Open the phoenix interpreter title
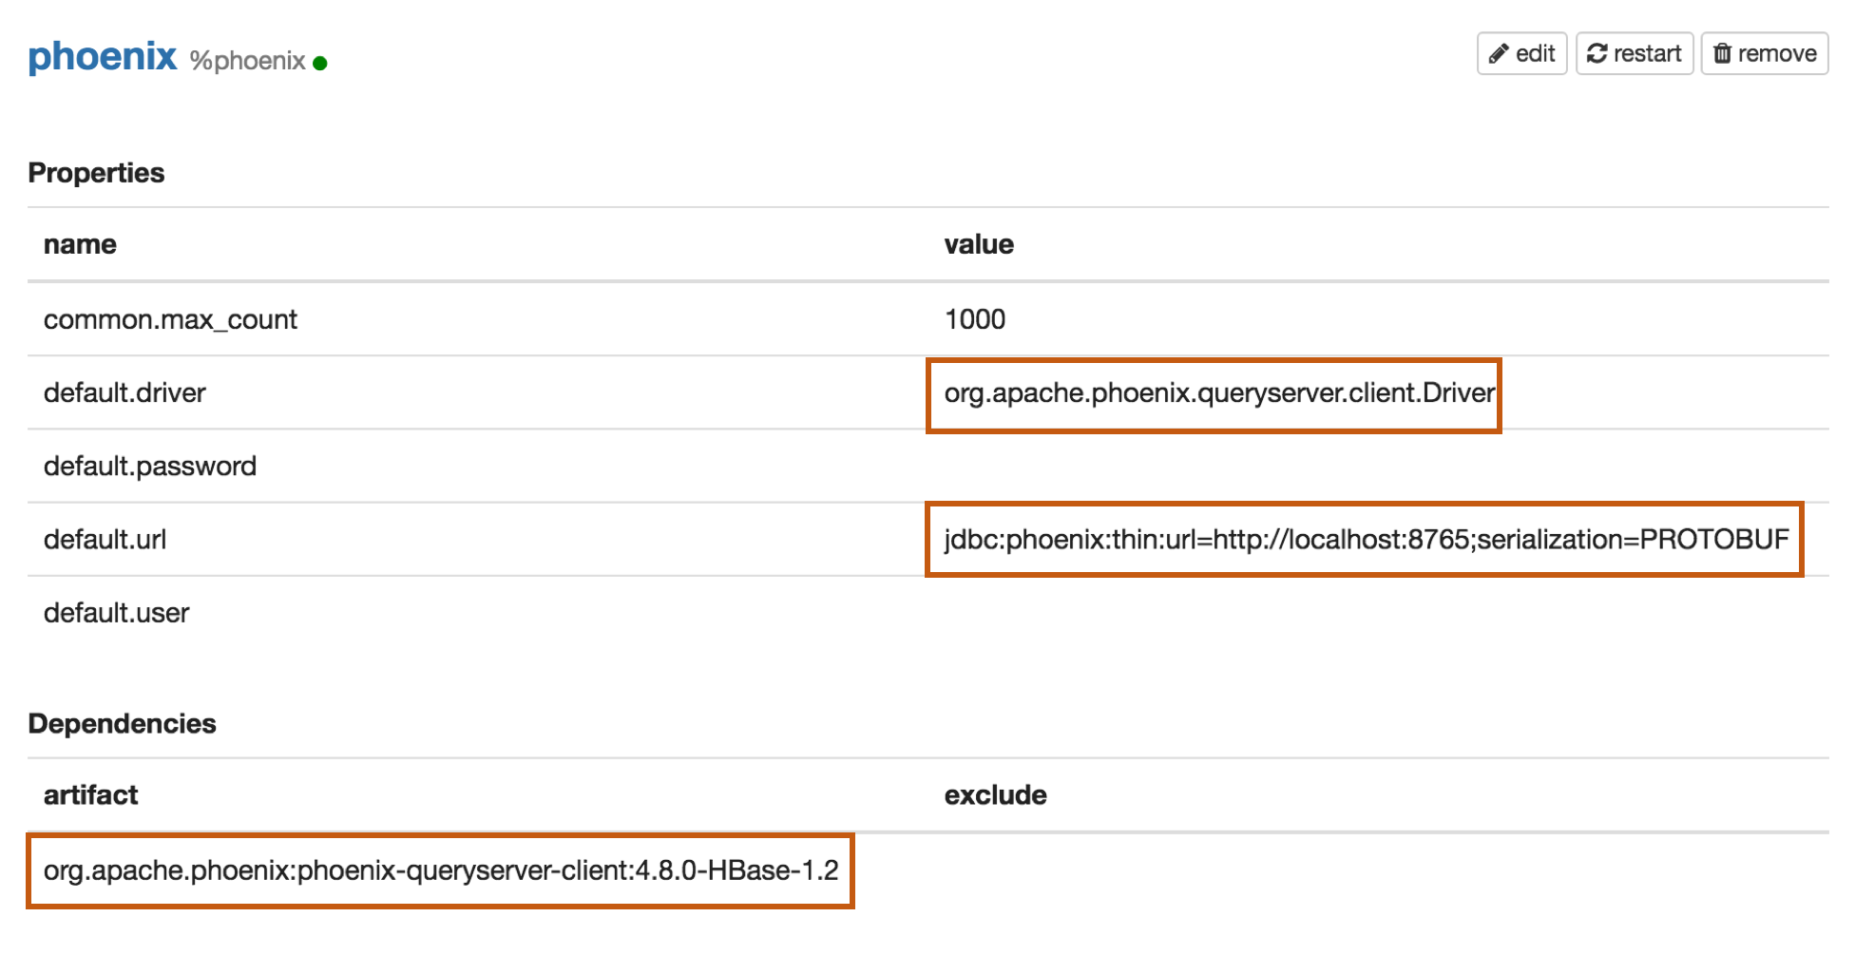This screenshot has width=1855, height=955. [103, 57]
